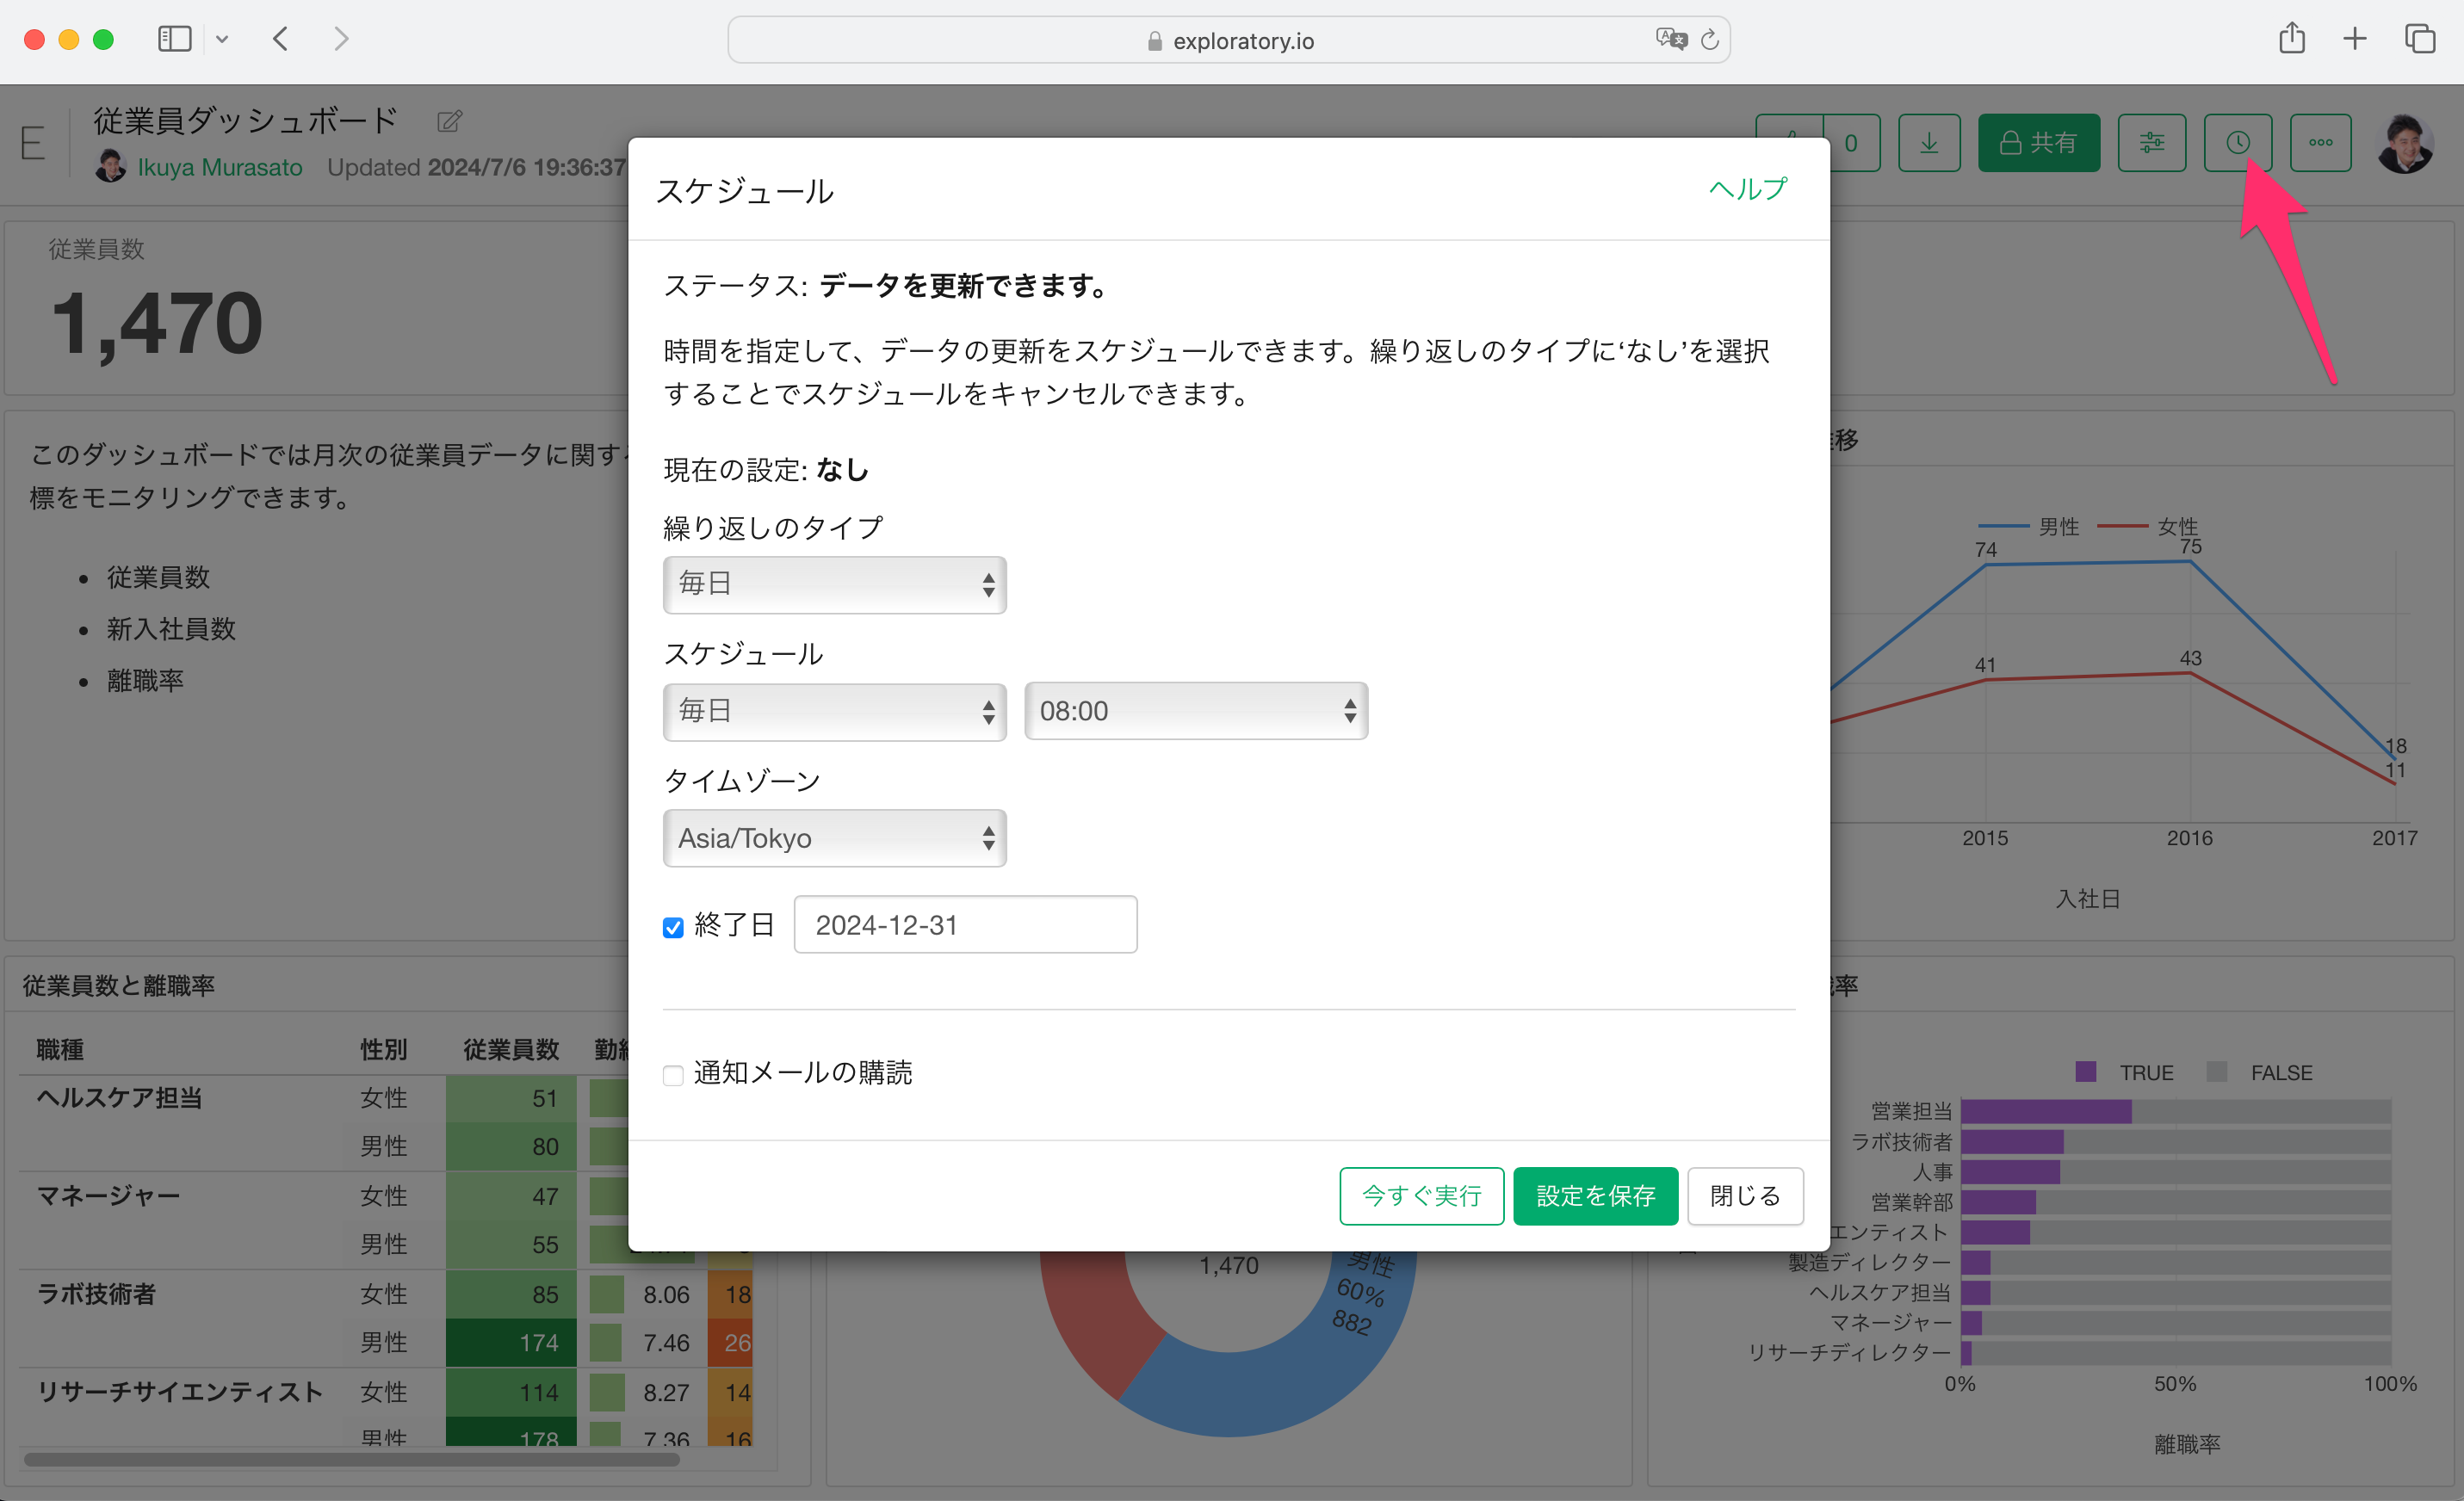Click the download icon button

click(x=1928, y=143)
